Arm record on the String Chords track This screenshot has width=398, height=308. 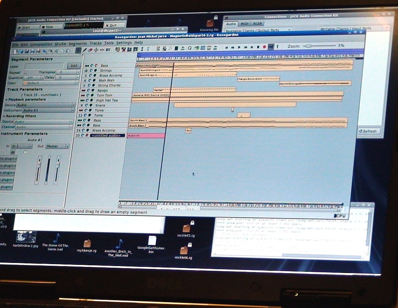coord(93,85)
